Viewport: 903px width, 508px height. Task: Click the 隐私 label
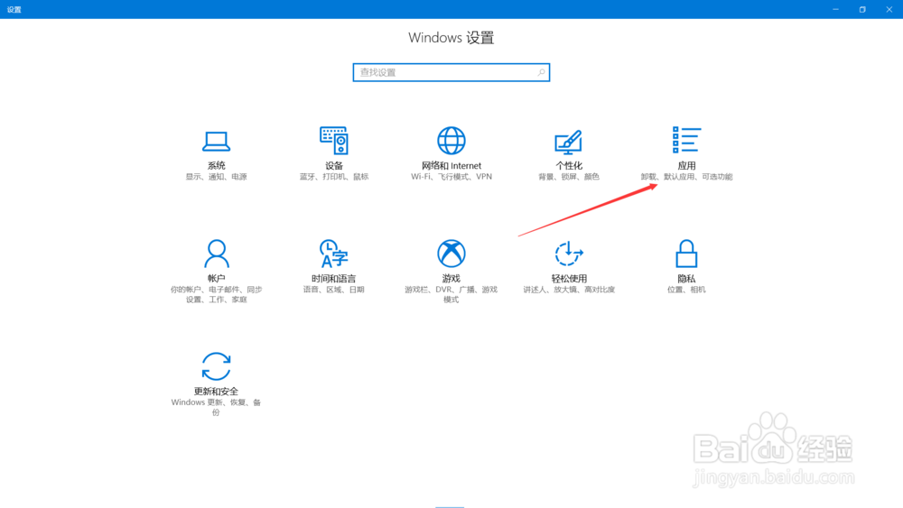click(x=686, y=279)
